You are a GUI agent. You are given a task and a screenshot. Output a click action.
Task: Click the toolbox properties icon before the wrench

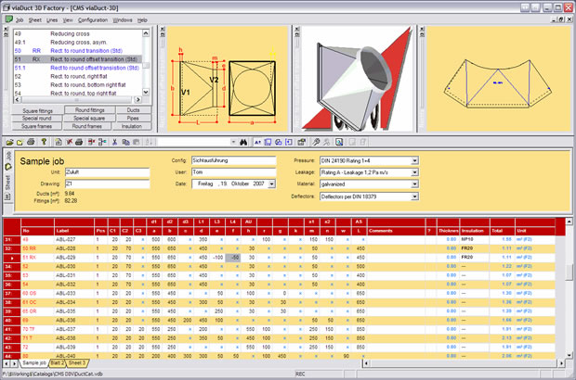point(301,142)
